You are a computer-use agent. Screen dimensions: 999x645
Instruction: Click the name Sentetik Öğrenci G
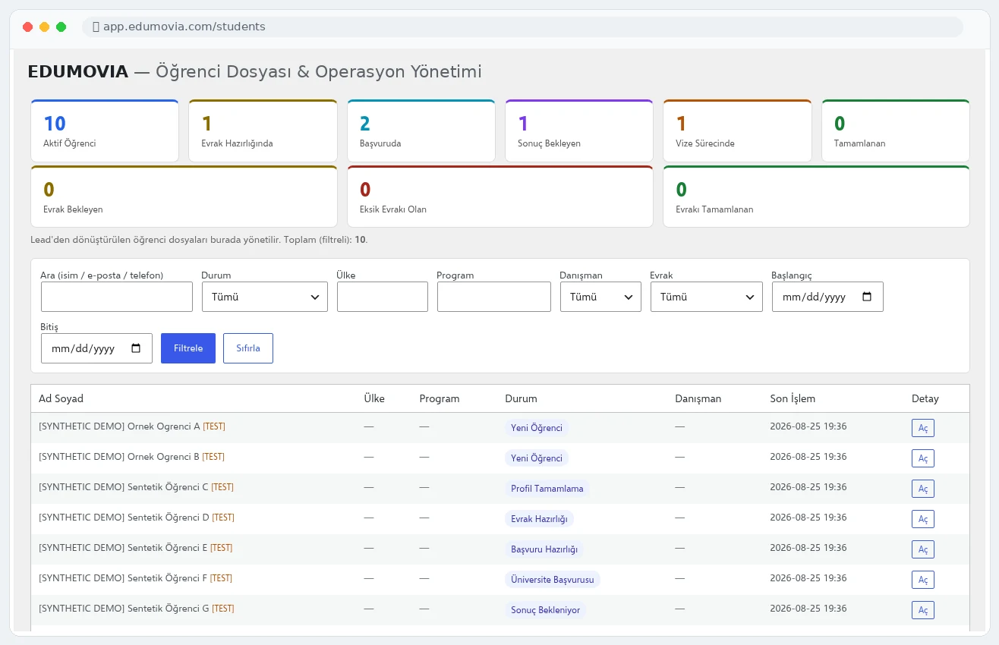coord(169,609)
